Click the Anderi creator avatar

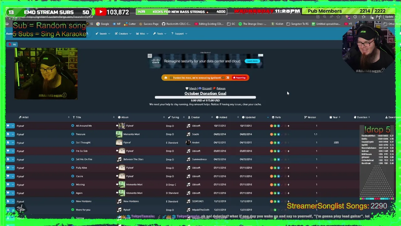pyautogui.click(x=188, y=143)
